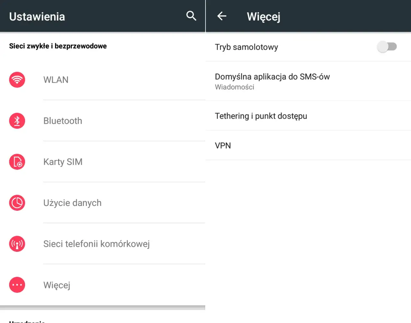Select the WLAN Wi-Fi icon
The height and width of the screenshot is (323, 411).
[17, 80]
